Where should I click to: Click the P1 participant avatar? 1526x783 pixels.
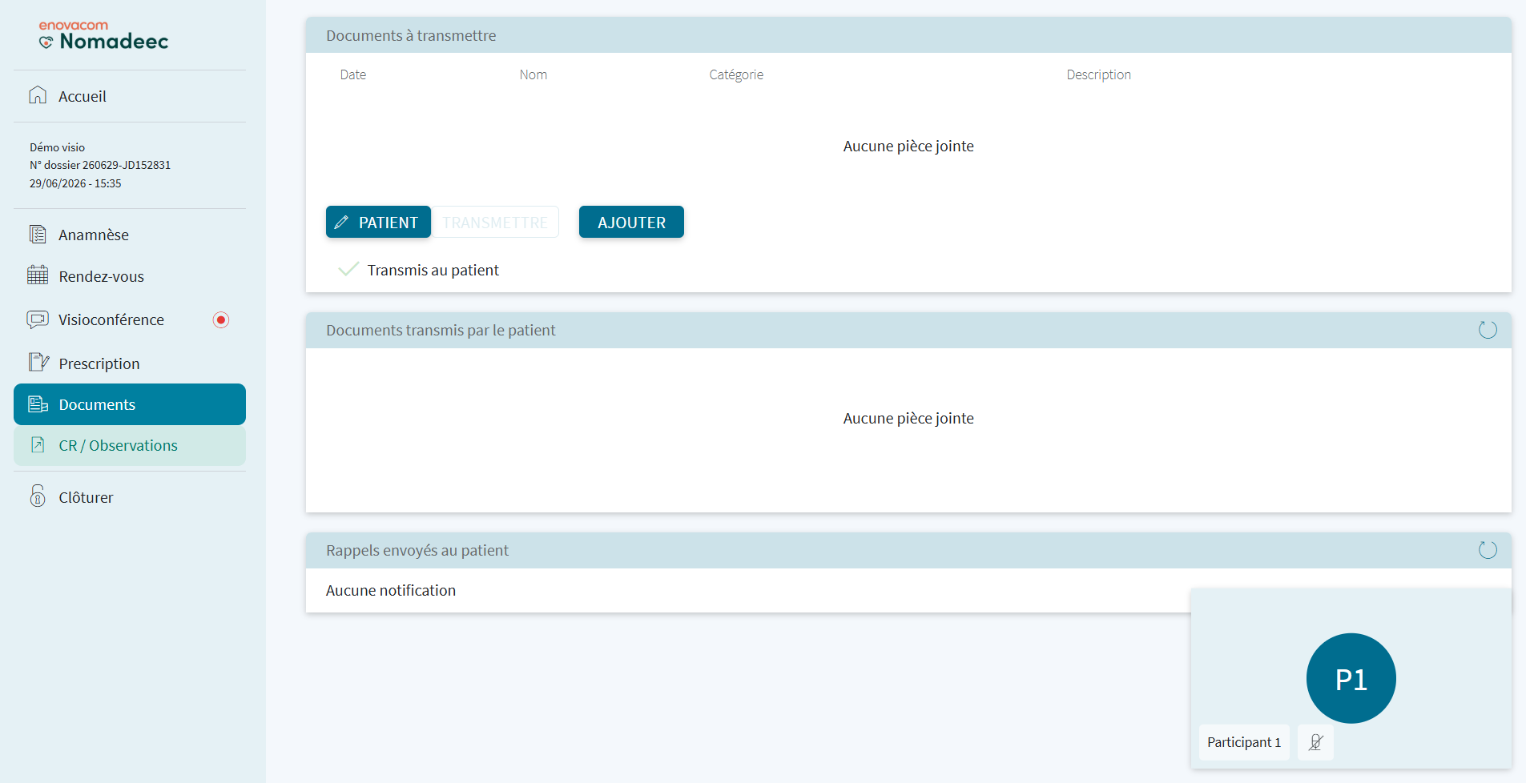tap(1351, 678)
